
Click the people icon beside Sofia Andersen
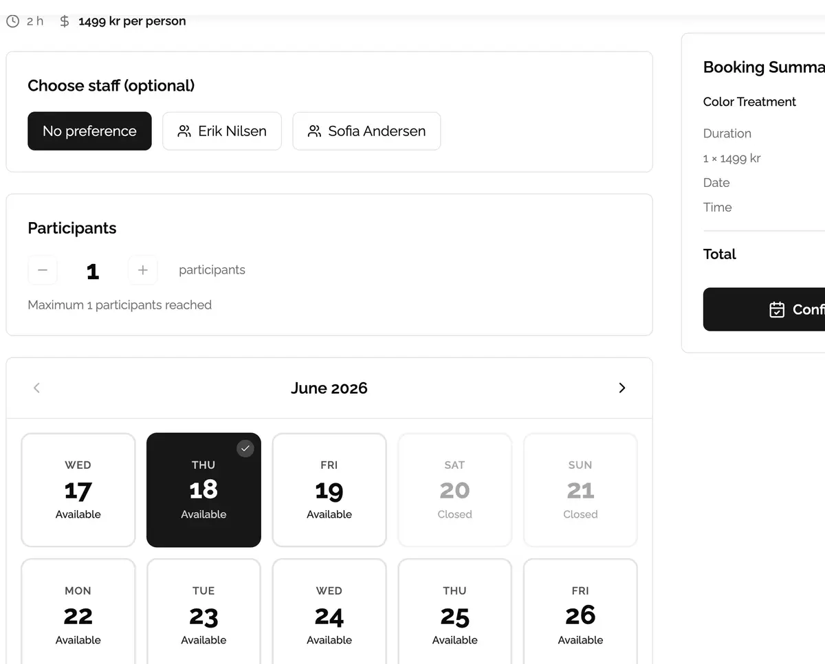point(314,131)
